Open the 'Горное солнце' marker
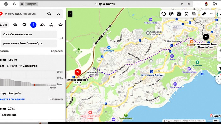The width and height of the screenshot is (221, 124). [189, 69]
